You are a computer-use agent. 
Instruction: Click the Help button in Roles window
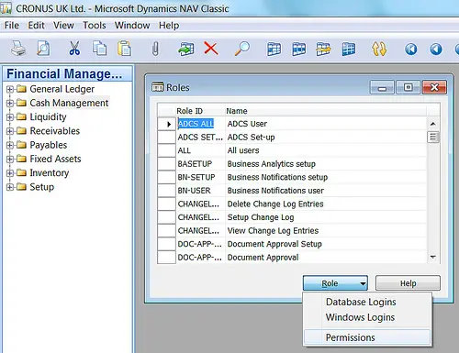tap(408, 283)
